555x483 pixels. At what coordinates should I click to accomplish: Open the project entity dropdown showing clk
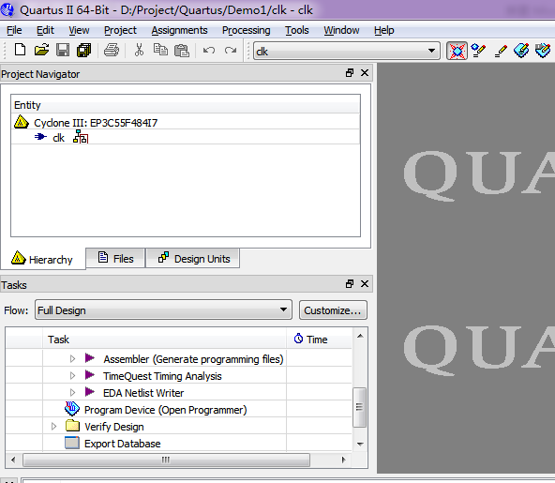coord(347,51)
